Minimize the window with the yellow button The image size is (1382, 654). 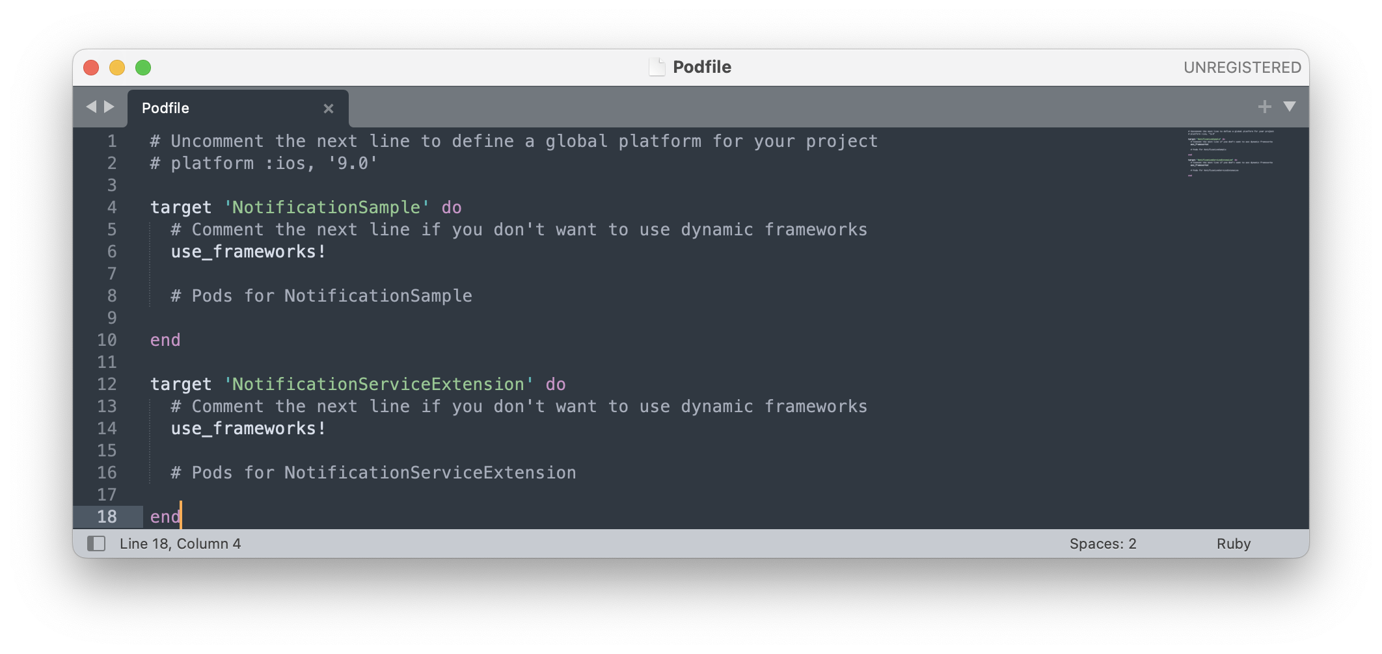(x=117, y=68)
